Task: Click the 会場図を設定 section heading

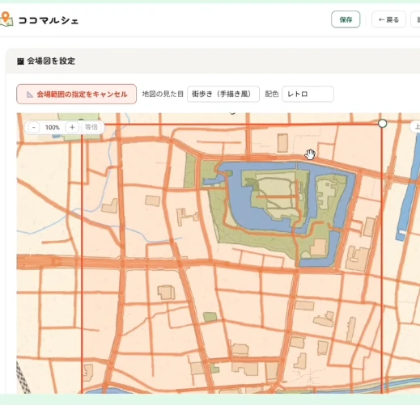Action: 51,61
